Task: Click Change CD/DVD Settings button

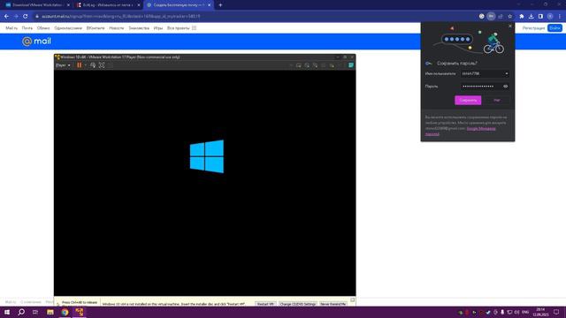Action: (x=298, y=304)
